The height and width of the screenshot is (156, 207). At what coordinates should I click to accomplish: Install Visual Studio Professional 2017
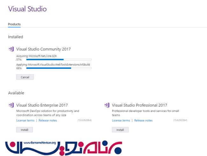click(x=120, y=130)
